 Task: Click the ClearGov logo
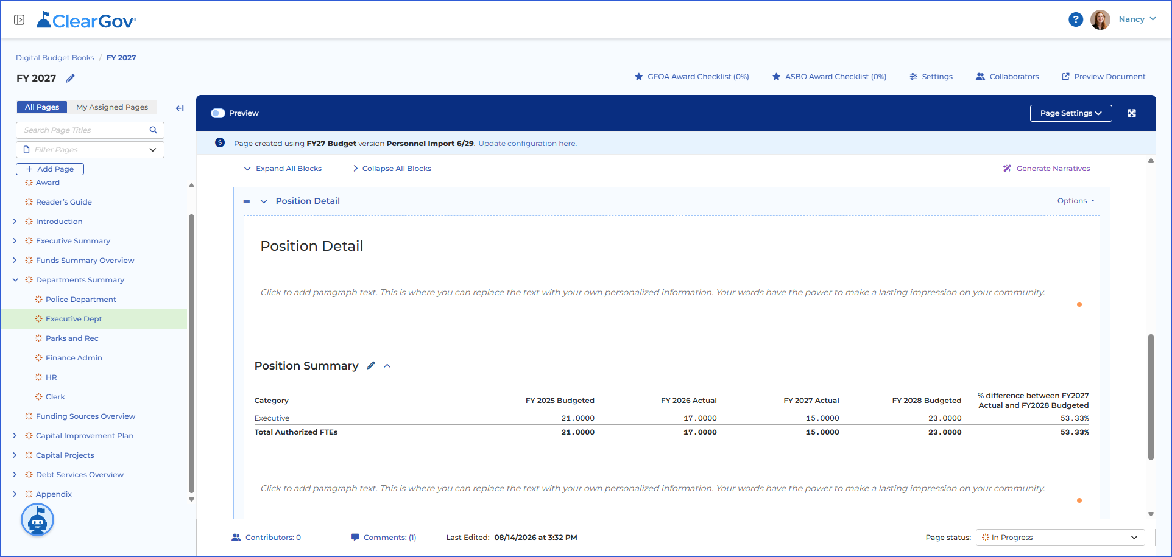(86, 21)
